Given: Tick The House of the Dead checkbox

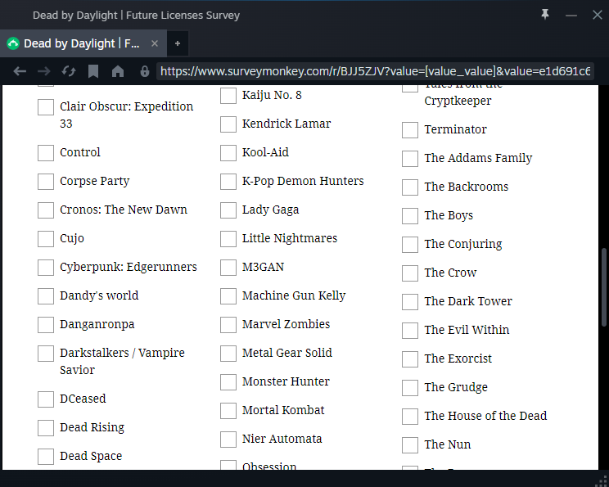Looking at the screenshot, I should point(410,417).
